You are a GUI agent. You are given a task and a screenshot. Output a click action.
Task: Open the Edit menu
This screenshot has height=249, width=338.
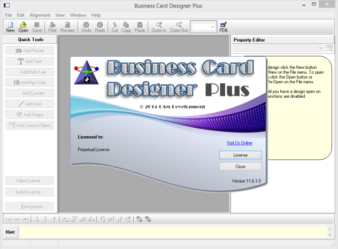[21, 15]
